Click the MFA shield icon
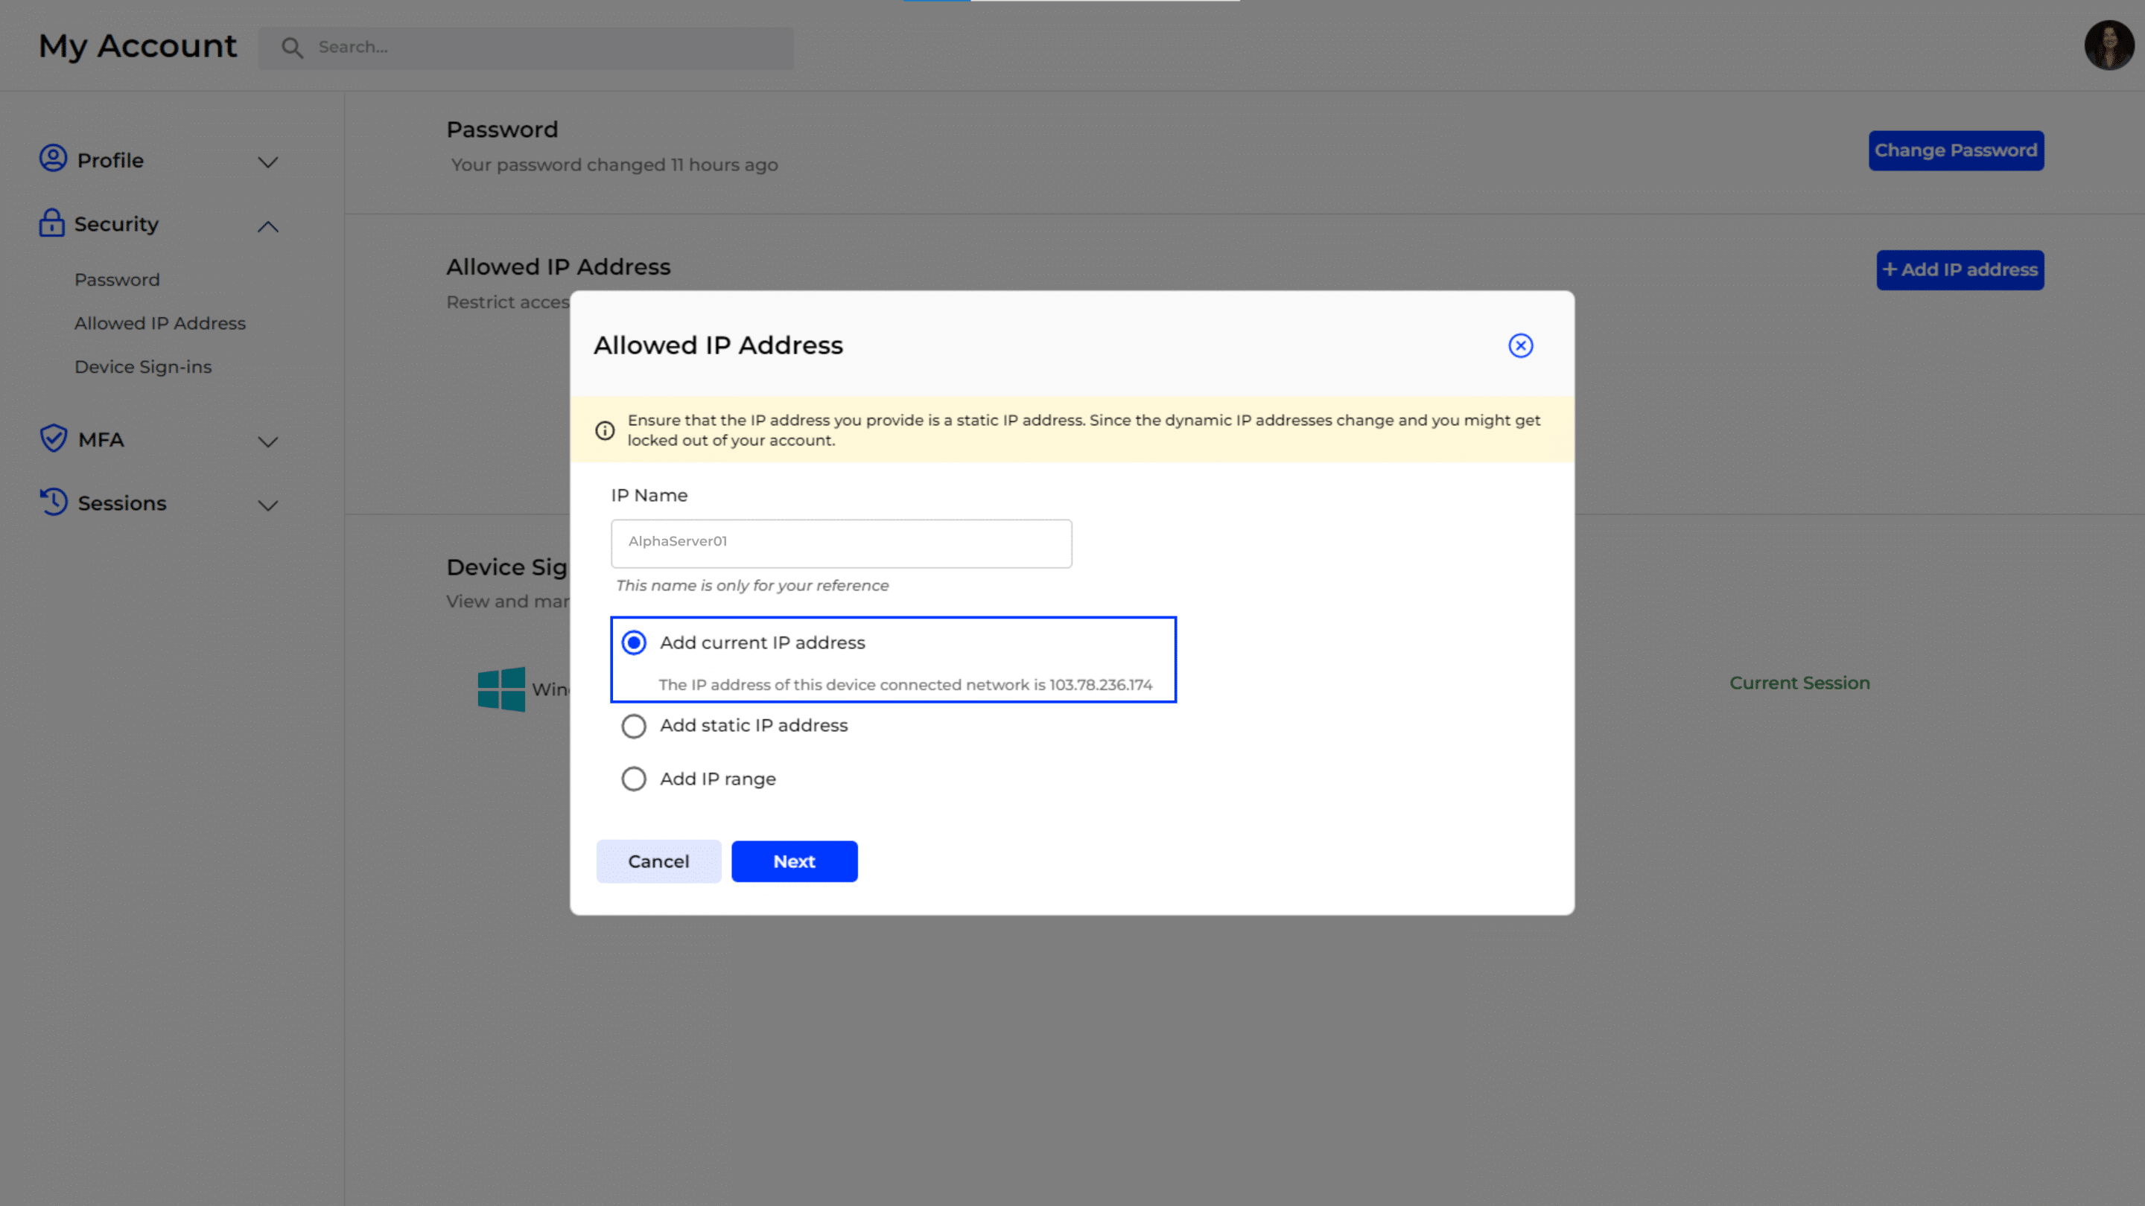This screenshot has width=2145, height=1206. click(x=54, y=438)
